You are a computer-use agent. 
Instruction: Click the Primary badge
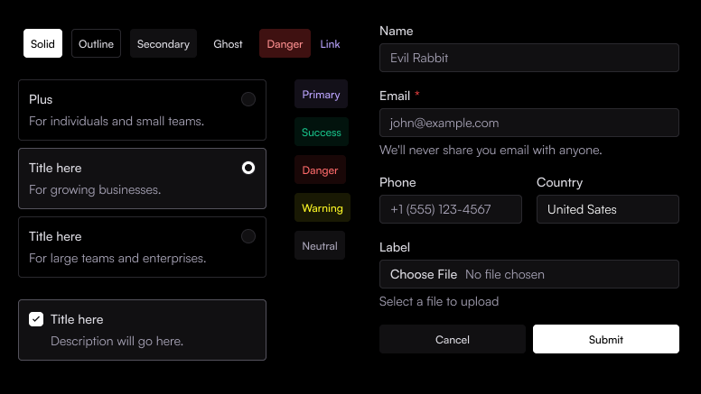click(321, 94)
